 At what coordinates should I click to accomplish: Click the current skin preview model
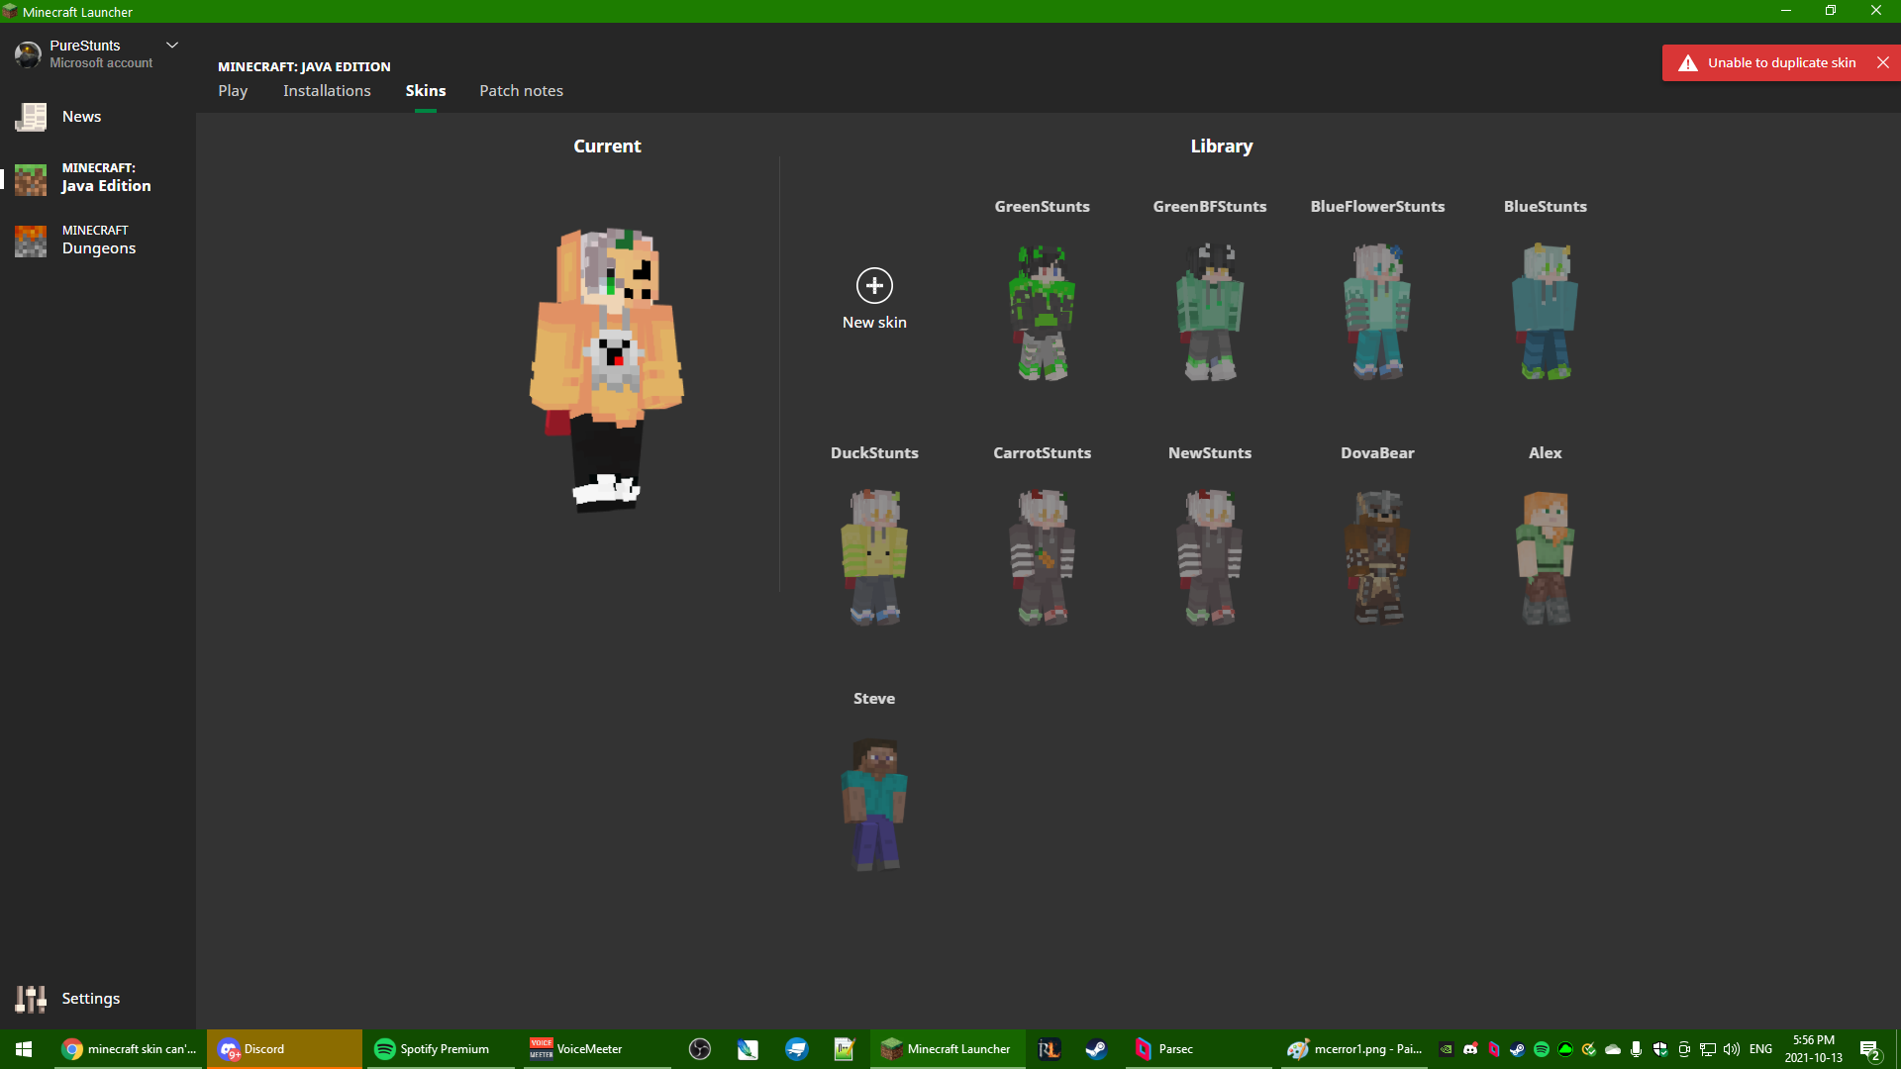607,368
